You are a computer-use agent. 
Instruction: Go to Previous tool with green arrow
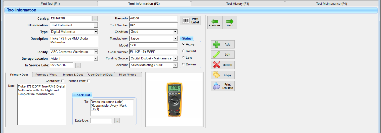(214, 23)
